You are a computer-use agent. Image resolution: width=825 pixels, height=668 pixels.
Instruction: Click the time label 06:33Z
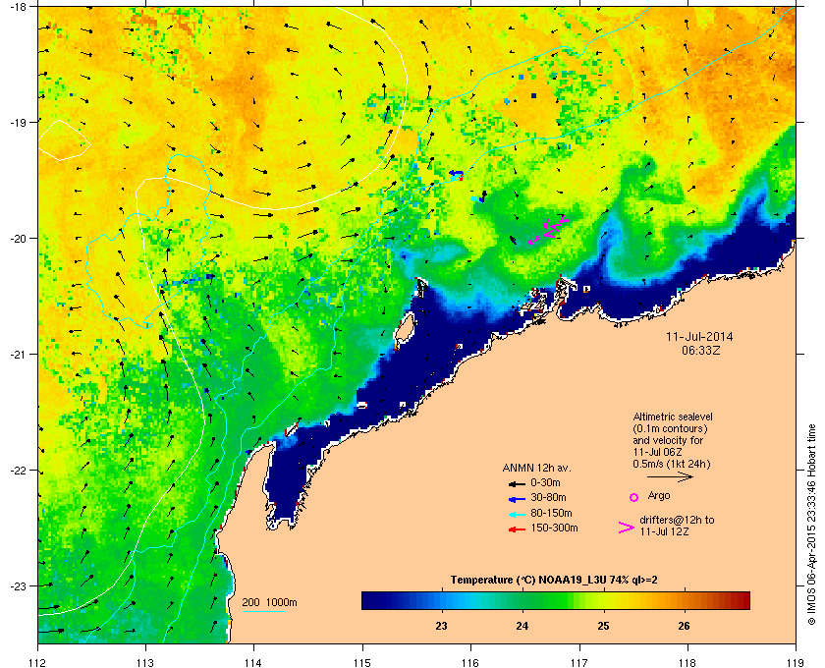pyautogui.click(x=700, y=350)
